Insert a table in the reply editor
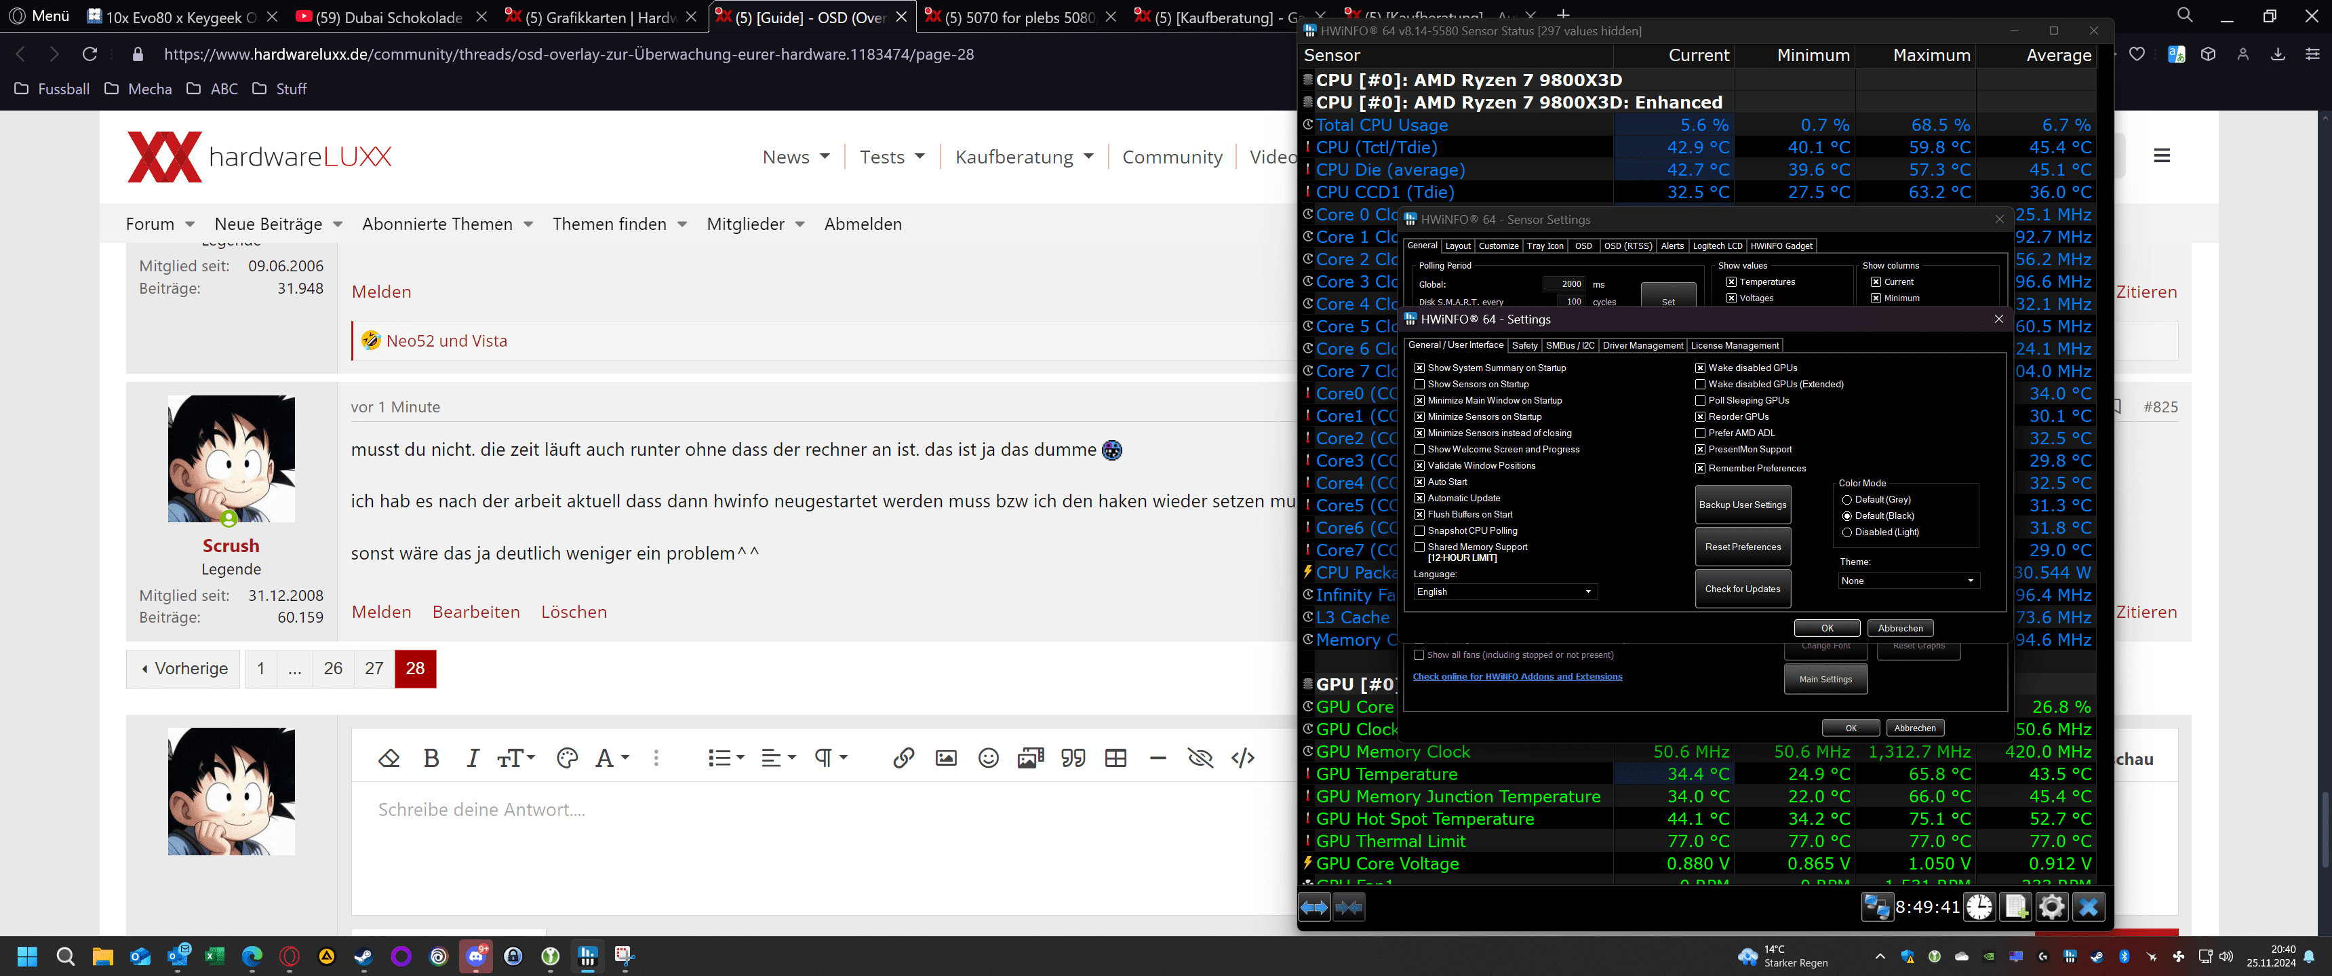 [x=1115, y=758]
